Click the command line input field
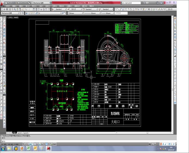The image size is (189, 153). point(89,141)
